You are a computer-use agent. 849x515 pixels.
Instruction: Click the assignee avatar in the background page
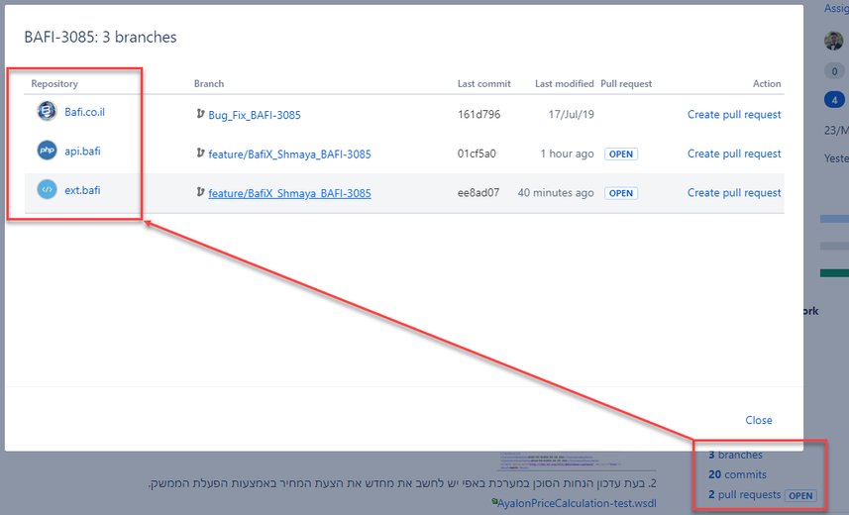tap(834, 41)
